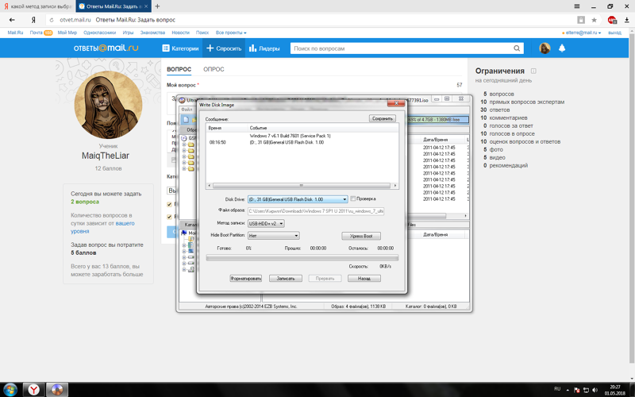Click the MaiqTheLiar profile avatar

108,105
